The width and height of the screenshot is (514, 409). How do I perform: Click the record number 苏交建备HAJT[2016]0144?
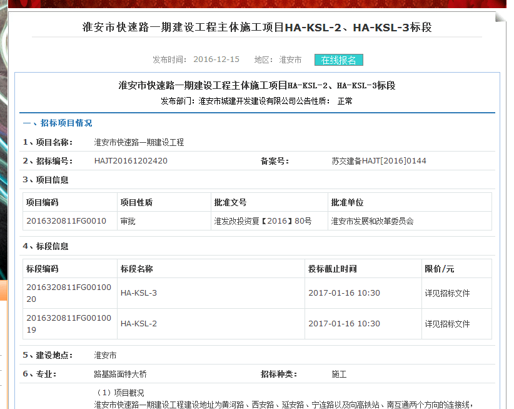click(378, 161)
